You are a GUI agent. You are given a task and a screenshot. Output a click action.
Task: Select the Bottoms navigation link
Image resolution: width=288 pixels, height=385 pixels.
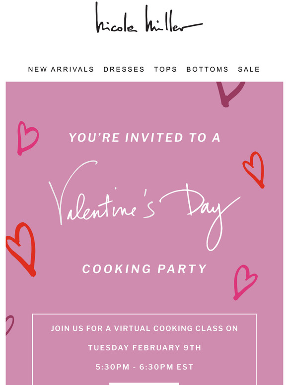pos(208,69)
